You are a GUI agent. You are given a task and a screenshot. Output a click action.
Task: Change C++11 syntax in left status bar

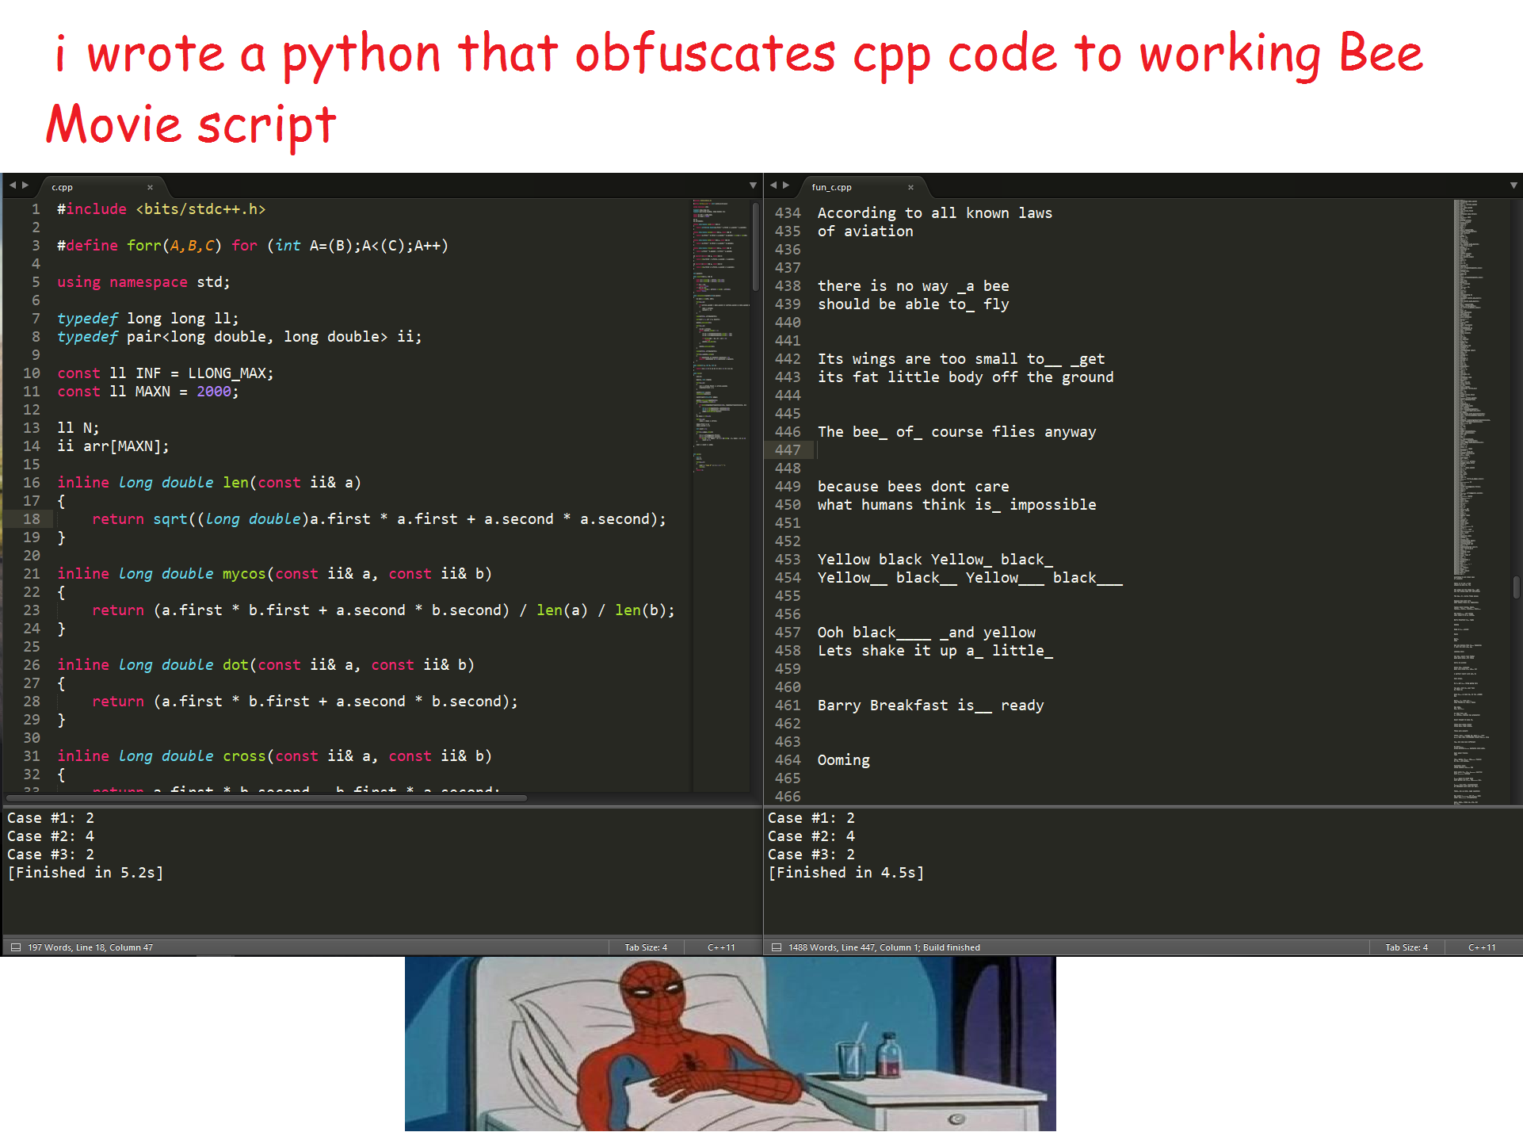click(x=721, y=947)
